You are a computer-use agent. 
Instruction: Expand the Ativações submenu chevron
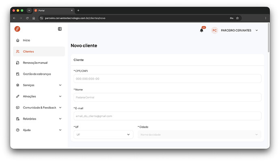pyautogui.click(x=60, y=96)
